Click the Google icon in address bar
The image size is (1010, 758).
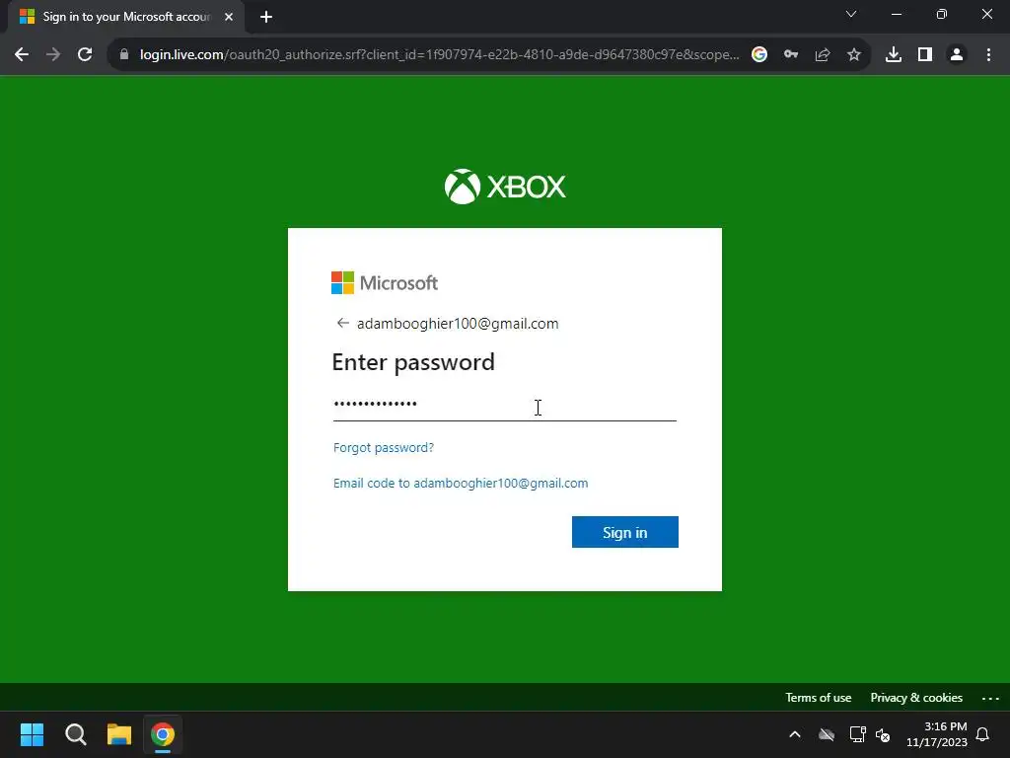(x=759, y=55)
